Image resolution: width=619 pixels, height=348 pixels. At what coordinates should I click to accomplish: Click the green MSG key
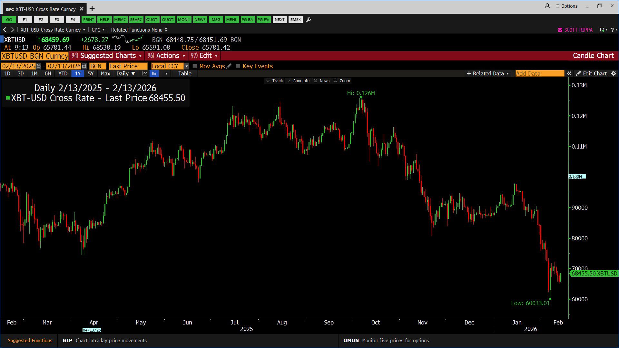[216, 20]
